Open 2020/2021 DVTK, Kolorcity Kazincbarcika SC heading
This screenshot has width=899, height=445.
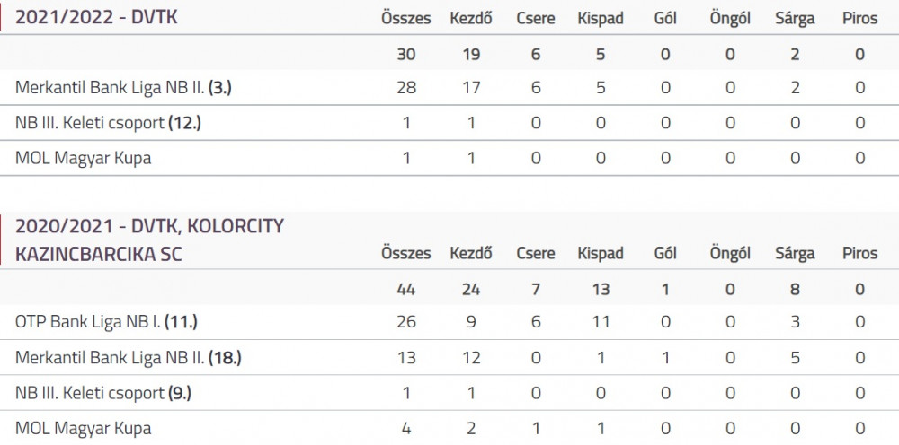[149, 240]
